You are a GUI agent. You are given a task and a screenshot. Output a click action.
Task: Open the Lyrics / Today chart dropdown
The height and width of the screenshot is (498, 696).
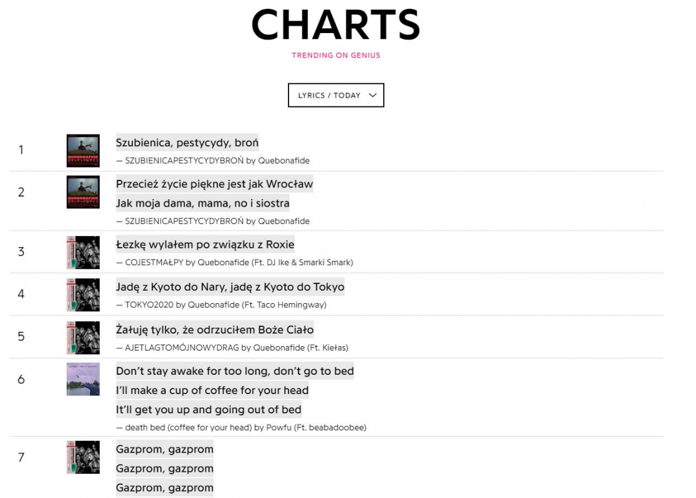336,95
